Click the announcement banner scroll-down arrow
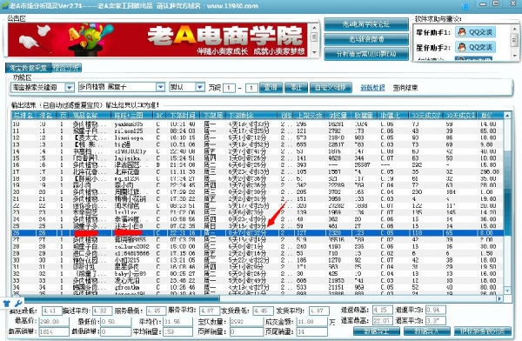Image resolution: width=522 pixels, height=341 pixels. (314, 52)
